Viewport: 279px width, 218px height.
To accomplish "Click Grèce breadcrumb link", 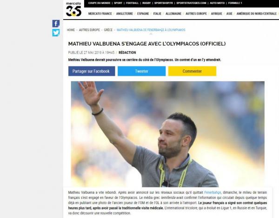I will pos(108,30).
